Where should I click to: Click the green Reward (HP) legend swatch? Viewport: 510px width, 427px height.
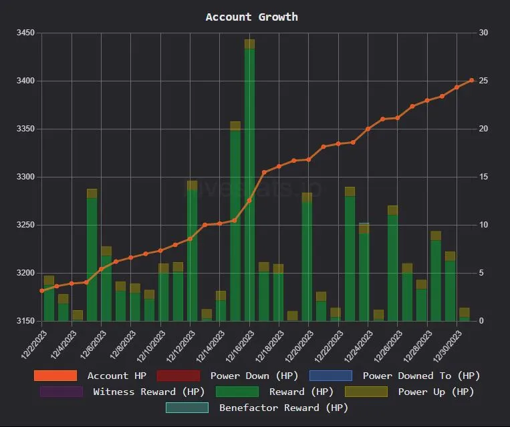point(237,392)
